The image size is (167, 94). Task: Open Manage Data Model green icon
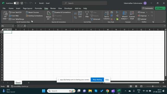point(117,19)
